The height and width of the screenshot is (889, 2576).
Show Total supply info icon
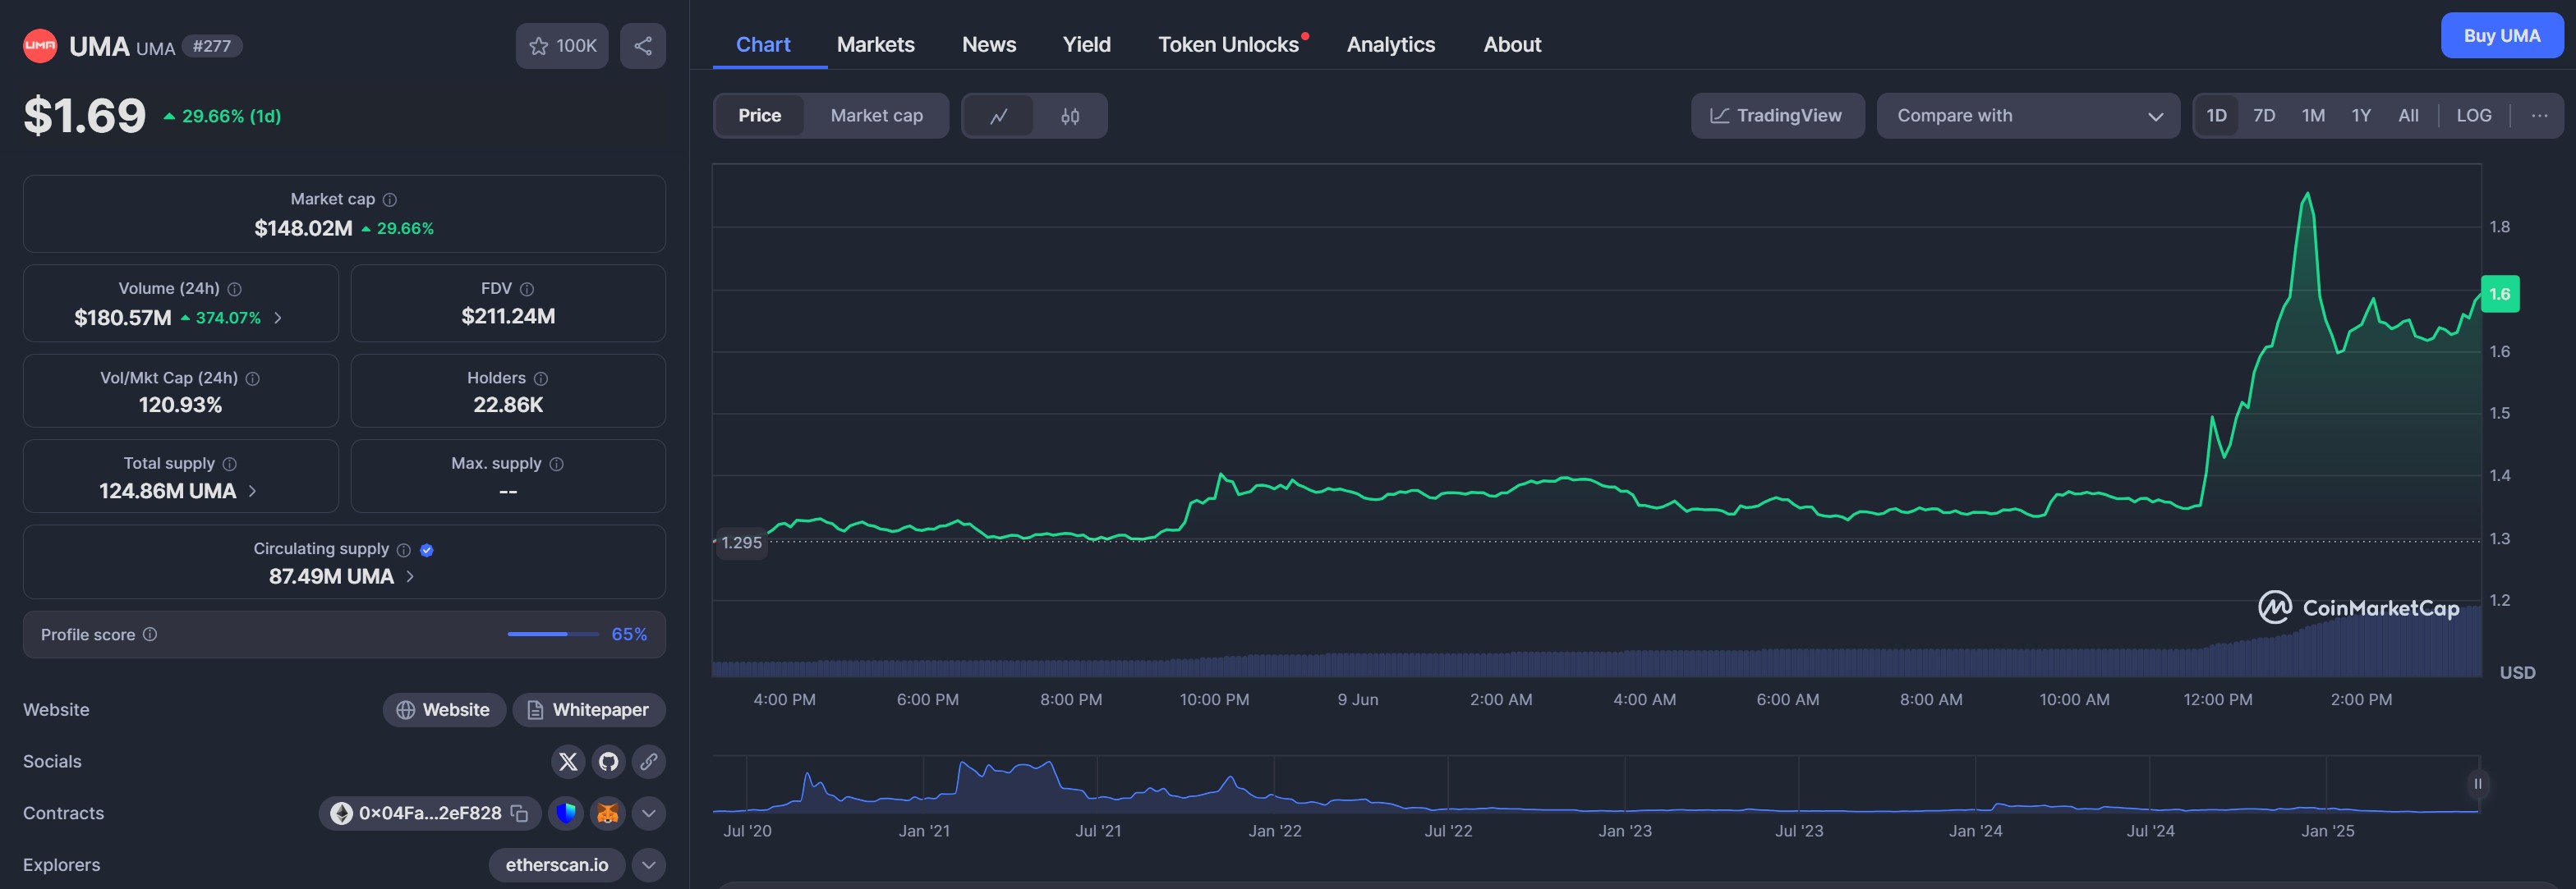tap(230, 464)
